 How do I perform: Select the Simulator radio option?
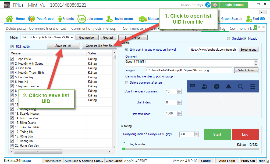coord(229,39)
